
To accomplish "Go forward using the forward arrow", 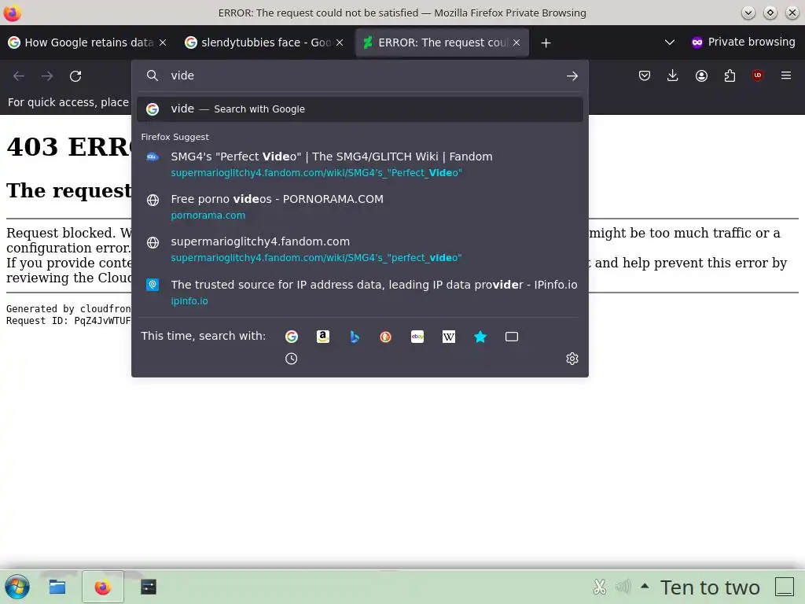I will click(47, 76).
